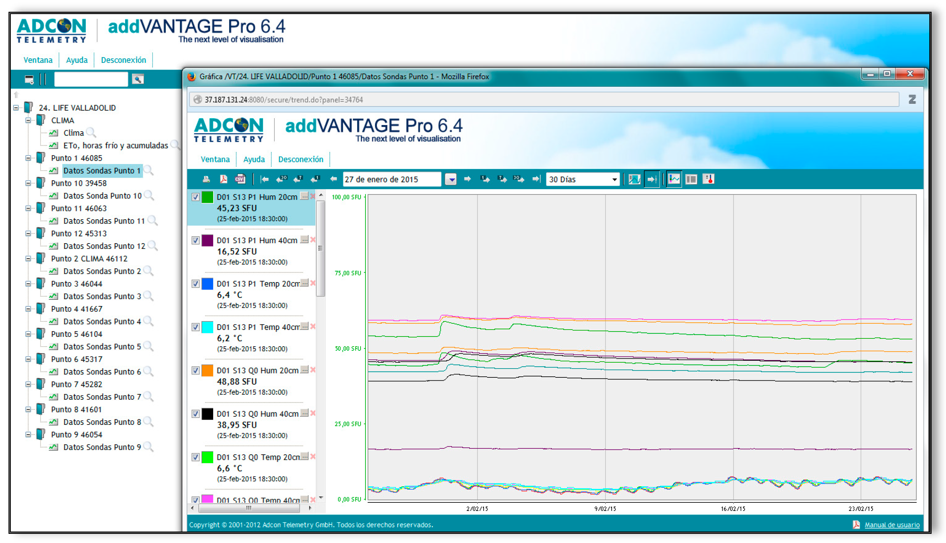The image size is (946, 543).
Task: Open the Ventana menu in main window
Action: (x=38, y=60)
